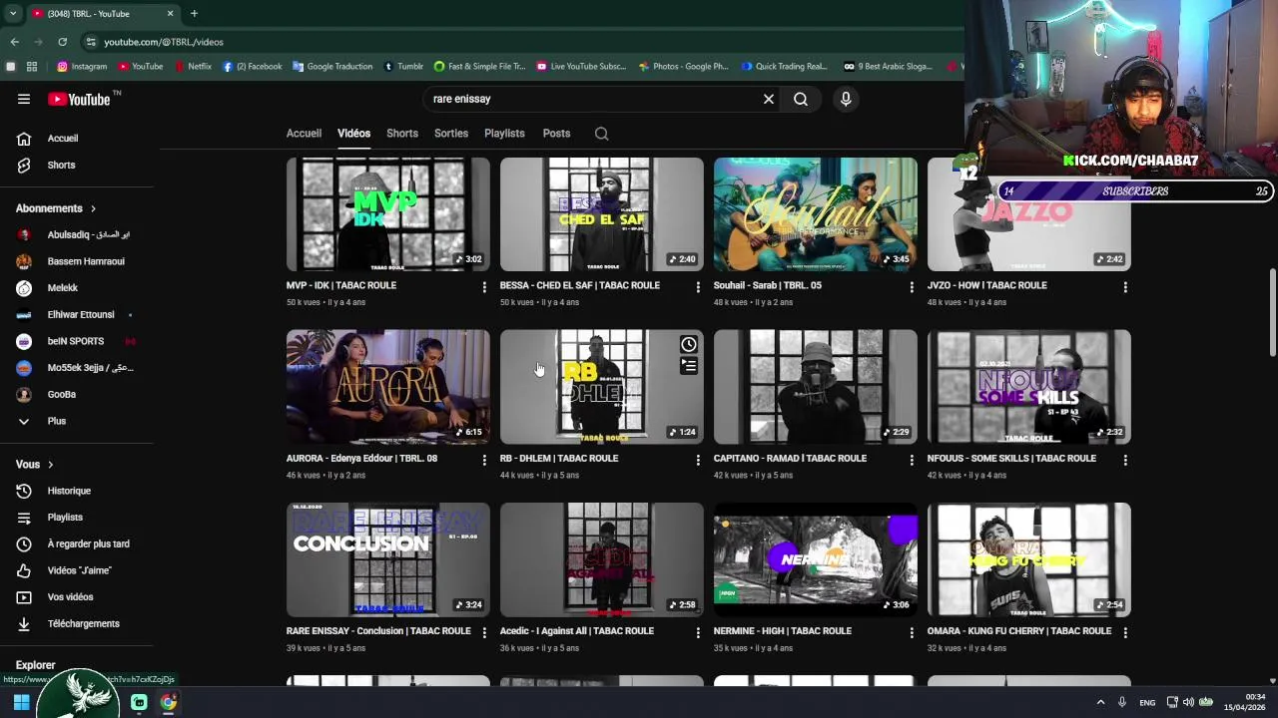Open options for MVP - IDK video
1278x718 pixels.
(x=484, y=287)
